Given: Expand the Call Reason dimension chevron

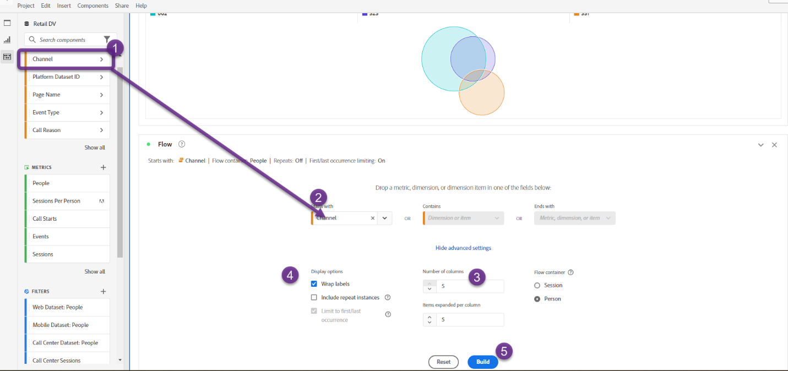Looking at the screenshot, I should coord(101,130).
